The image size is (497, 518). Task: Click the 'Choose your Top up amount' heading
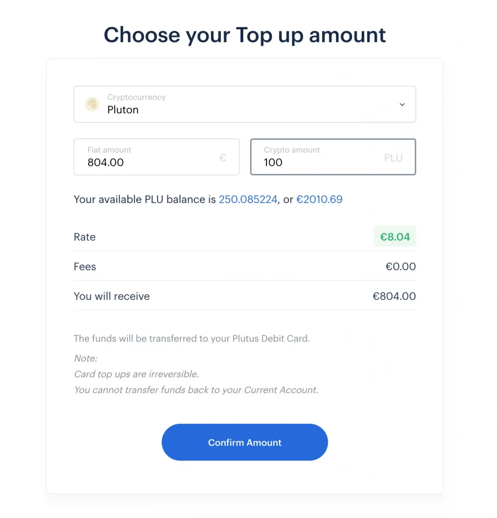245,35
